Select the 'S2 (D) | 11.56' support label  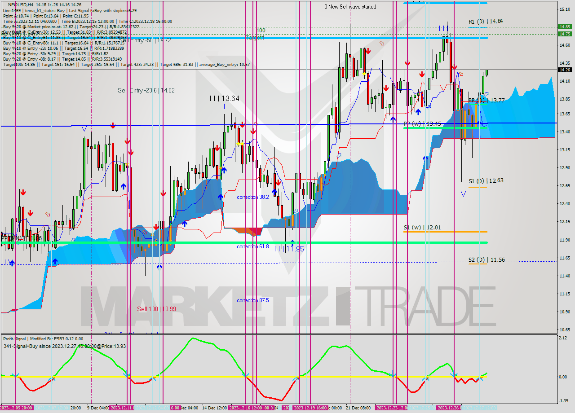[487, 260]
